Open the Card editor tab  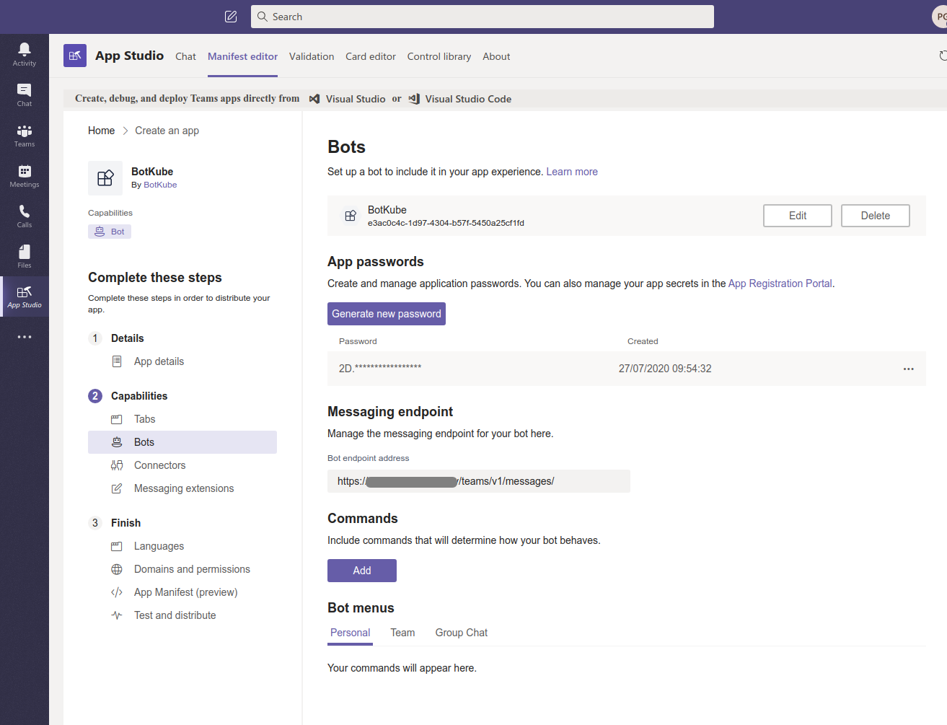point(371,56)
